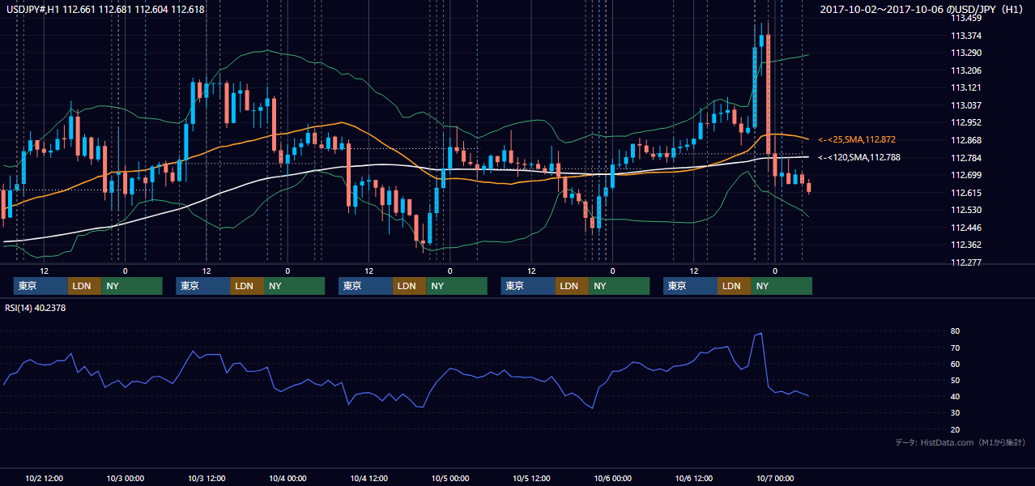The width and height of the screenshot is (1035, 486).
Task: Select the 10/6 00:00 time label
Action: [613, 478]
